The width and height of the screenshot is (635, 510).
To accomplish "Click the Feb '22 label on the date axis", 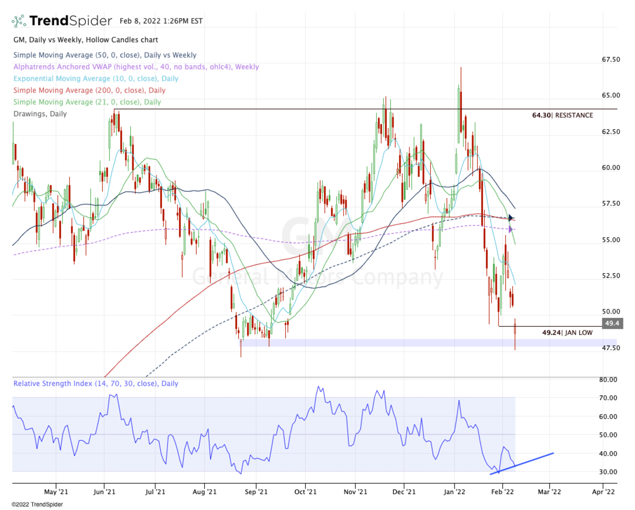I will pos(503,491).
